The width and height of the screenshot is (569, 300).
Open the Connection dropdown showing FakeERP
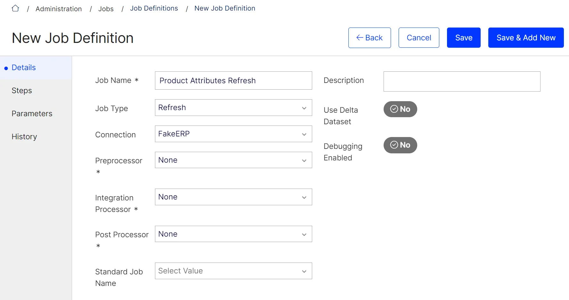coord(233,134)
